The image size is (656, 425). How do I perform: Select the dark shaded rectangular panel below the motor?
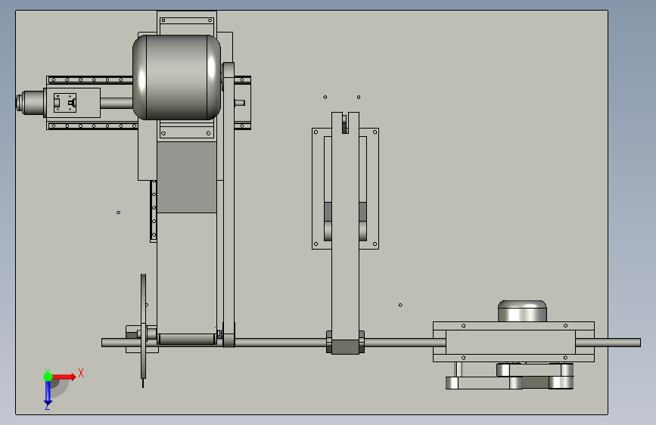(187, 178)
